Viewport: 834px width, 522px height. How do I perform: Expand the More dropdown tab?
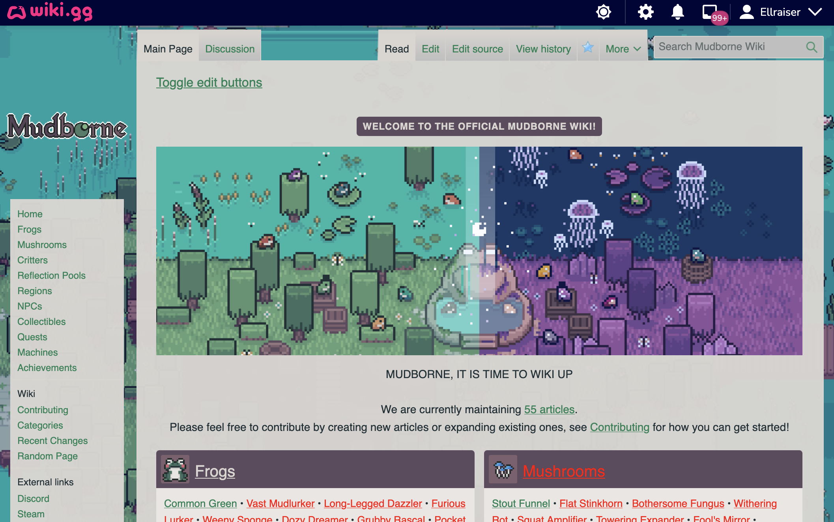623,49
